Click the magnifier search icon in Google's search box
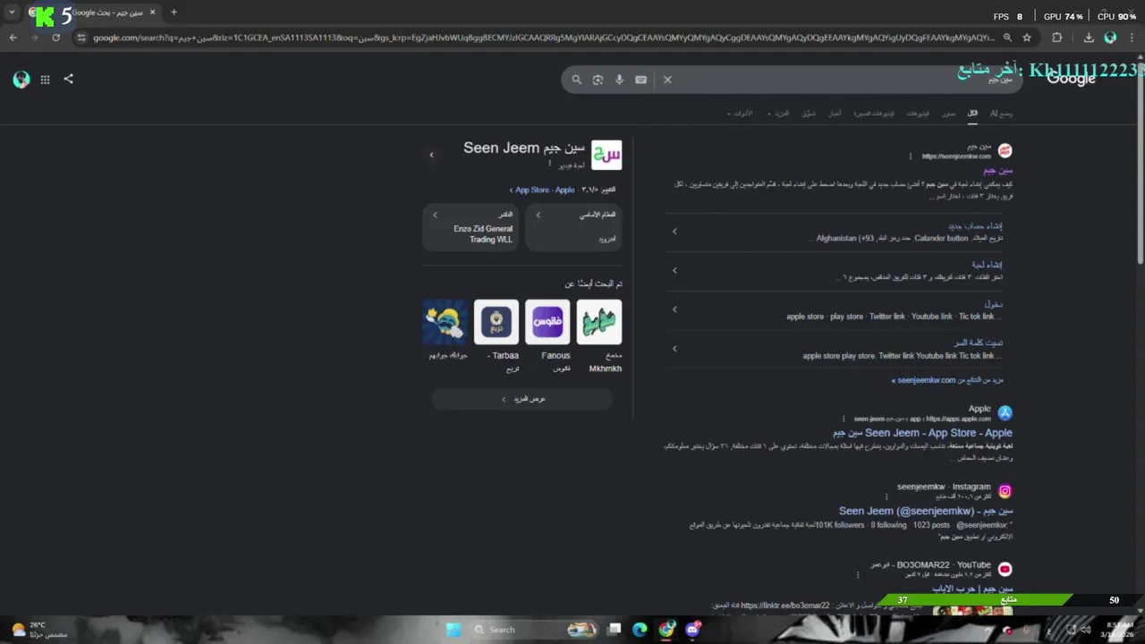Viewport: 1145px width, 644px height. tap(577, 80)
